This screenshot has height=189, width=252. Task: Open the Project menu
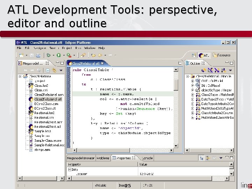[x=67, y=48]
